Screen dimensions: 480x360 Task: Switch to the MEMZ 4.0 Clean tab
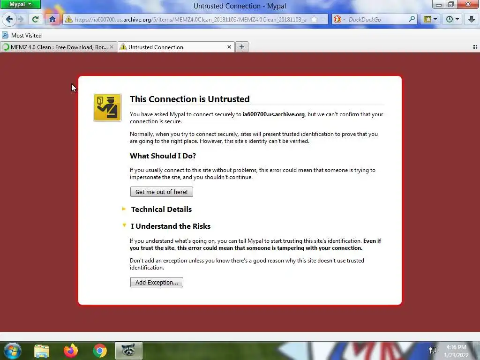[x=58, y=47]
